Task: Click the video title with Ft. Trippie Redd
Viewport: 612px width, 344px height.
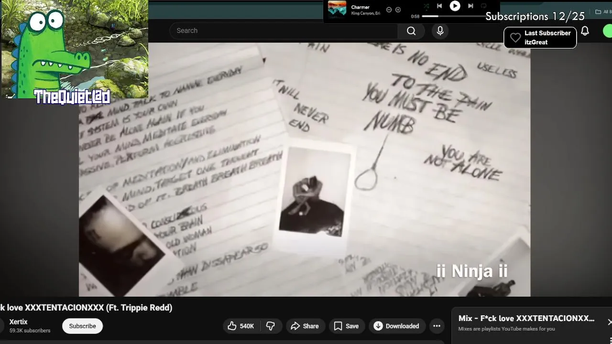Action: pos(86,308)
